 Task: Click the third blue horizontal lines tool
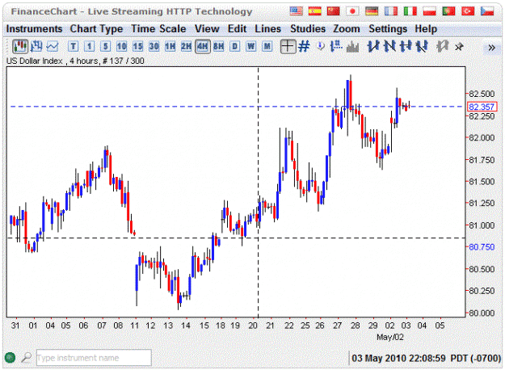tap(406, 47)
